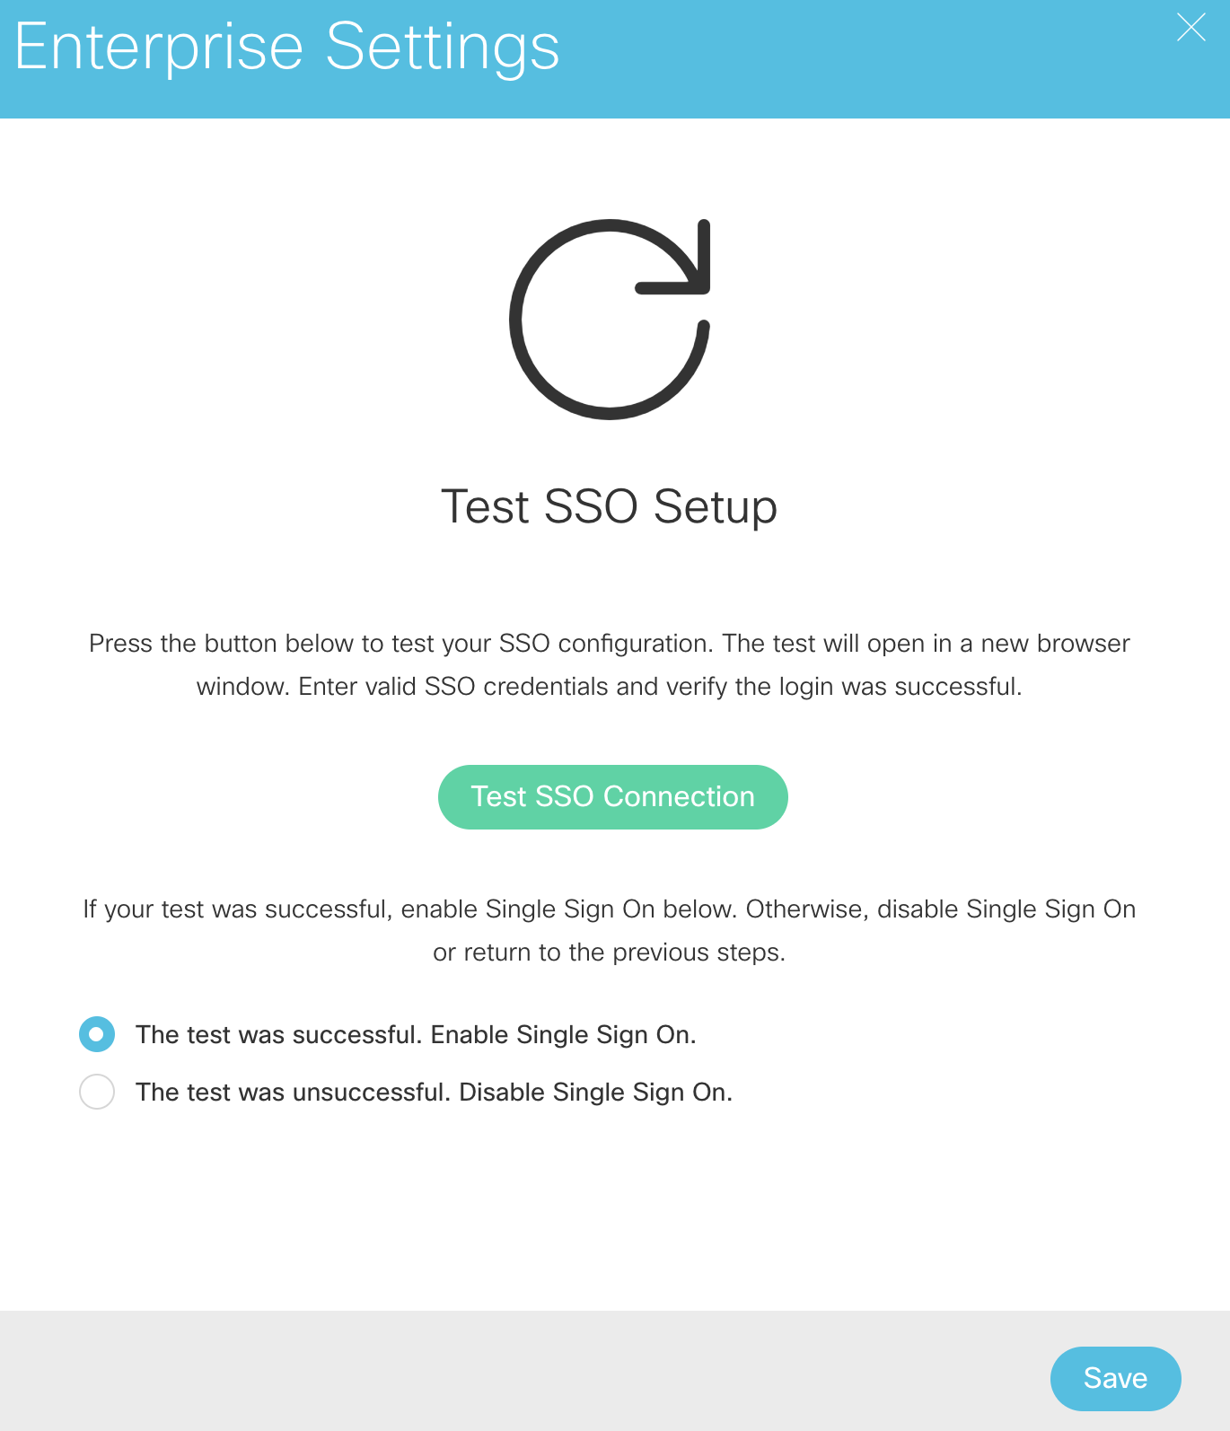Click the unsuccessful test label text
The height and width of the screenshot is (1431, 1230).
coord(434,1092)
